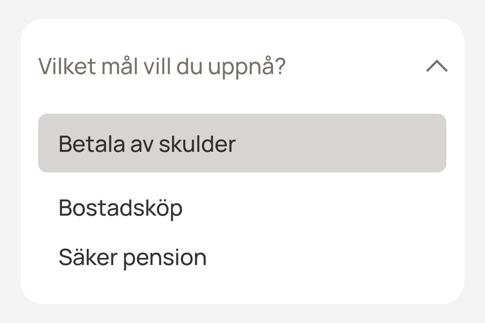Pick the "Säker pension" option

point(132,257)
